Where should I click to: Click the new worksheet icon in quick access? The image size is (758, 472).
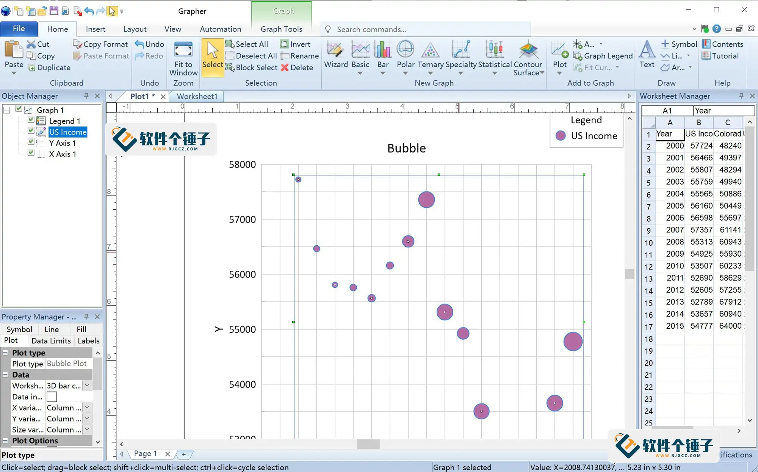point(31,11)
